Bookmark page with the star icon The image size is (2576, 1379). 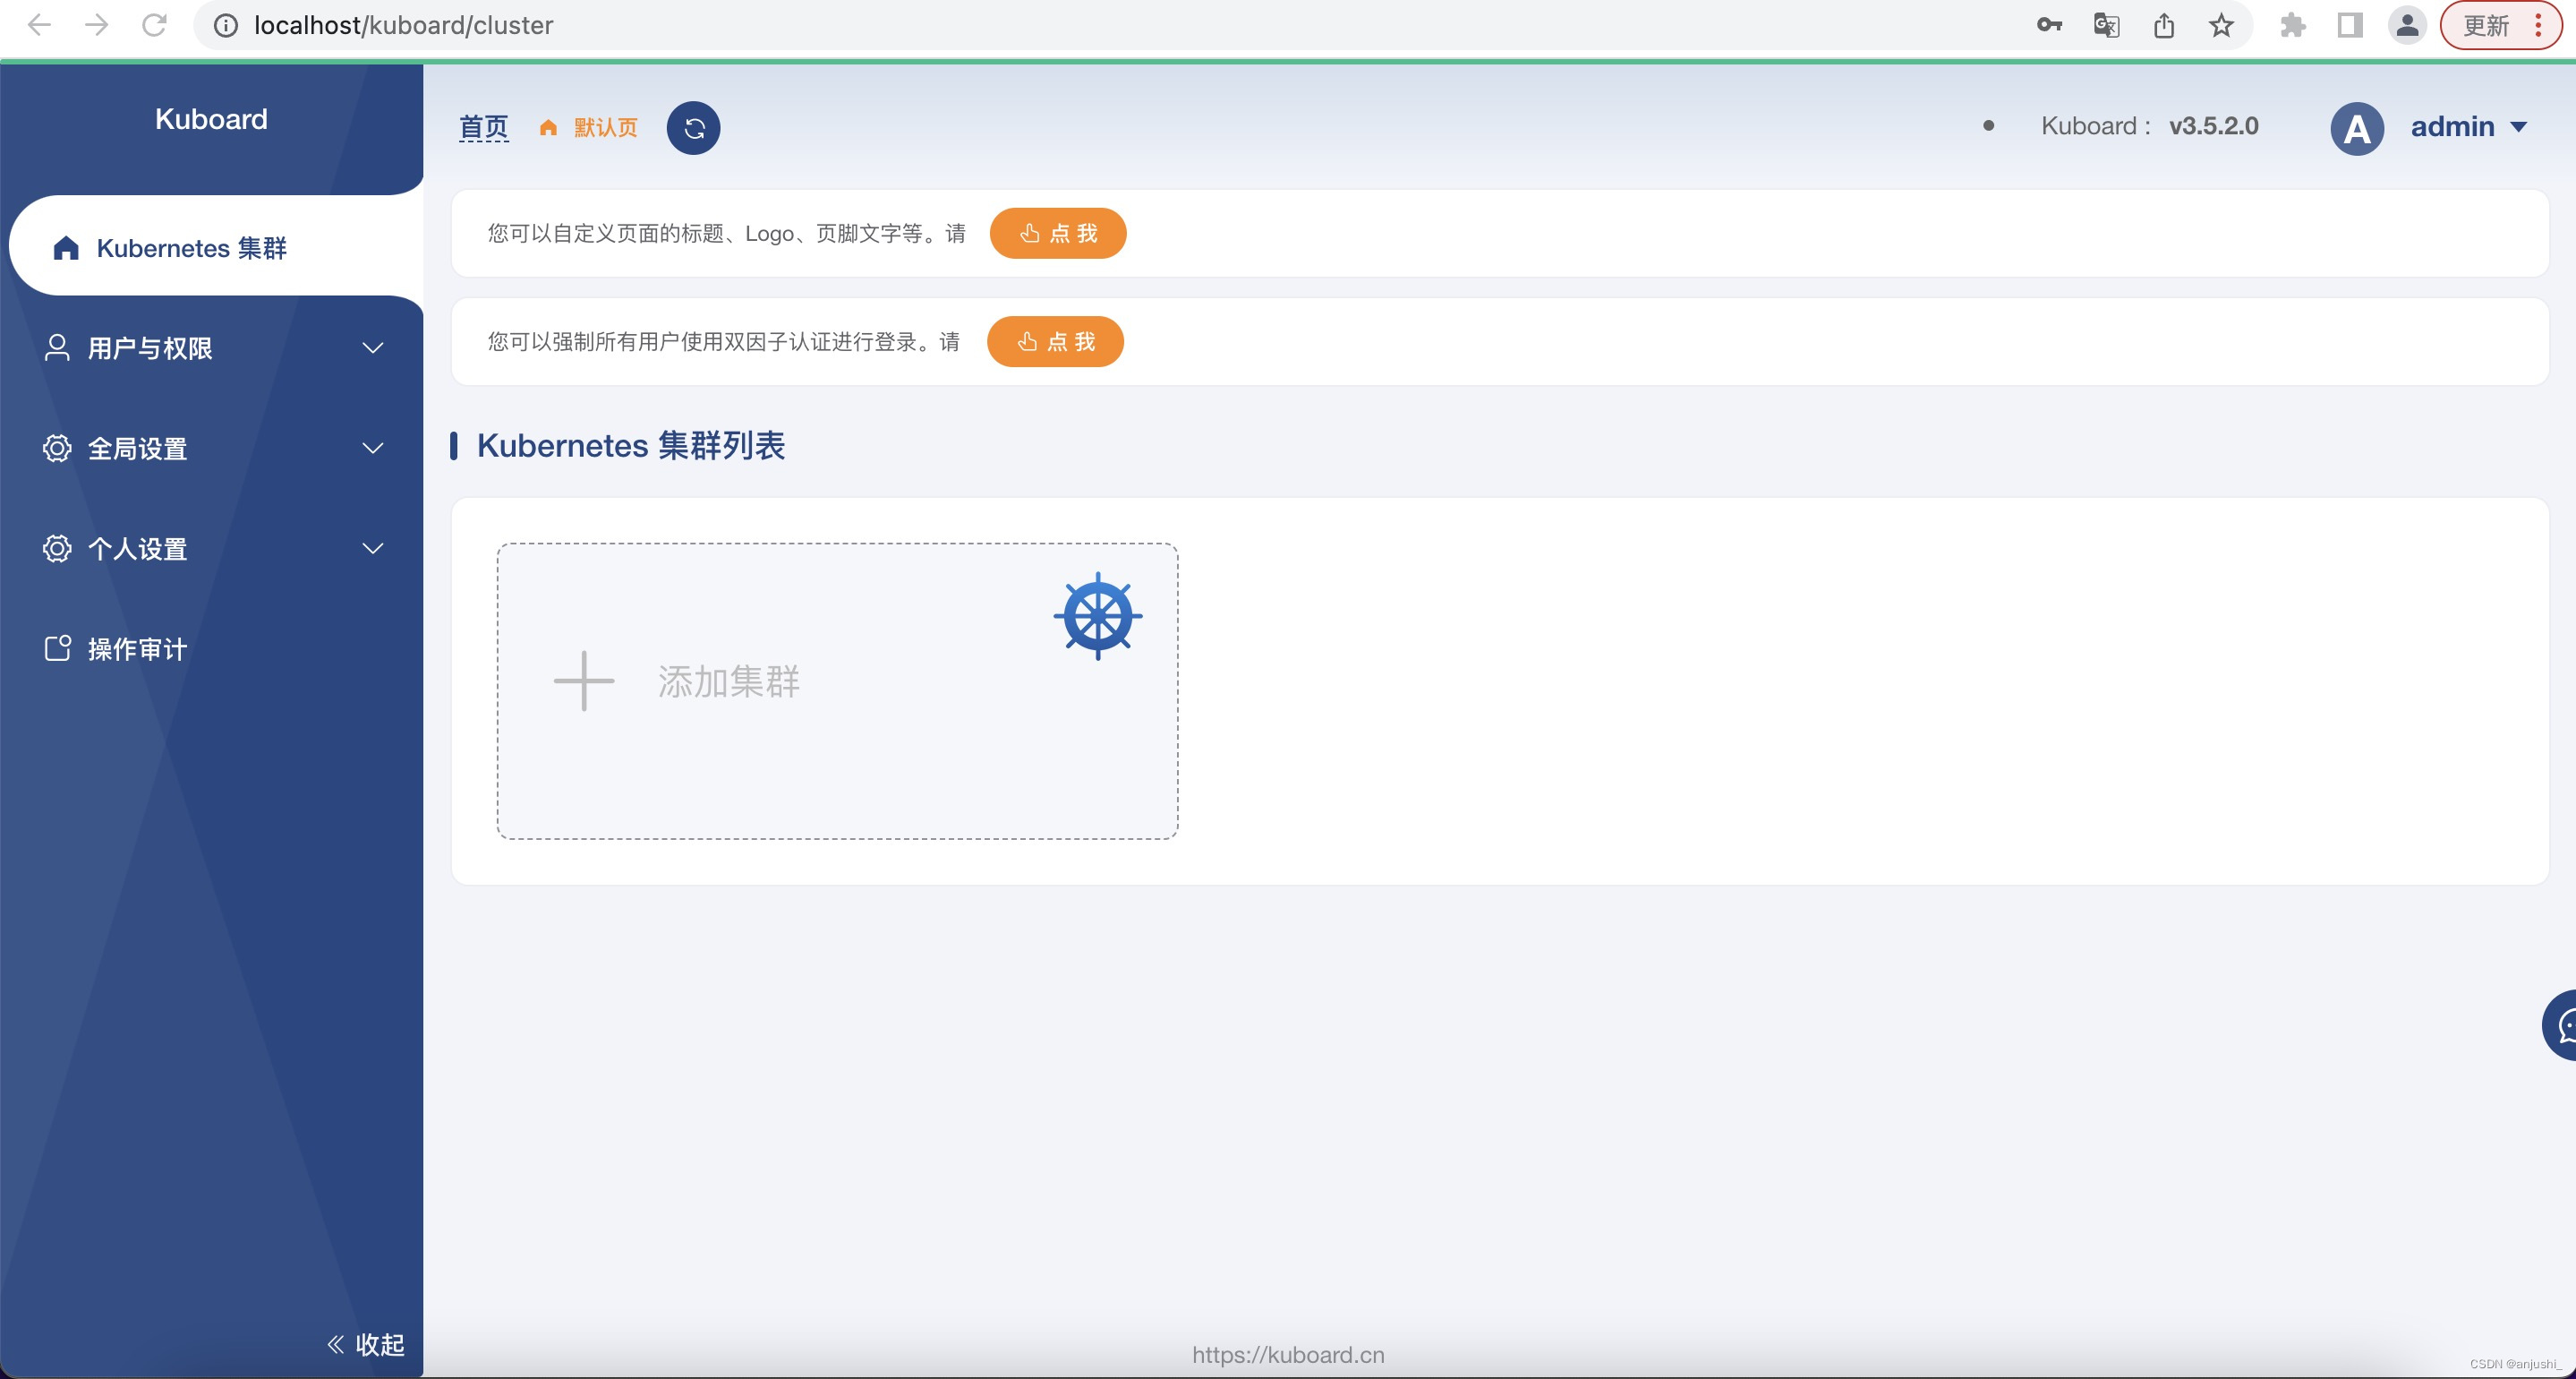2221,25
